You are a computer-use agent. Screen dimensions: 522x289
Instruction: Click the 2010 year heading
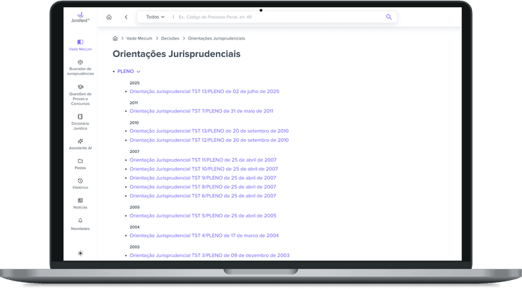coord(134,122)
